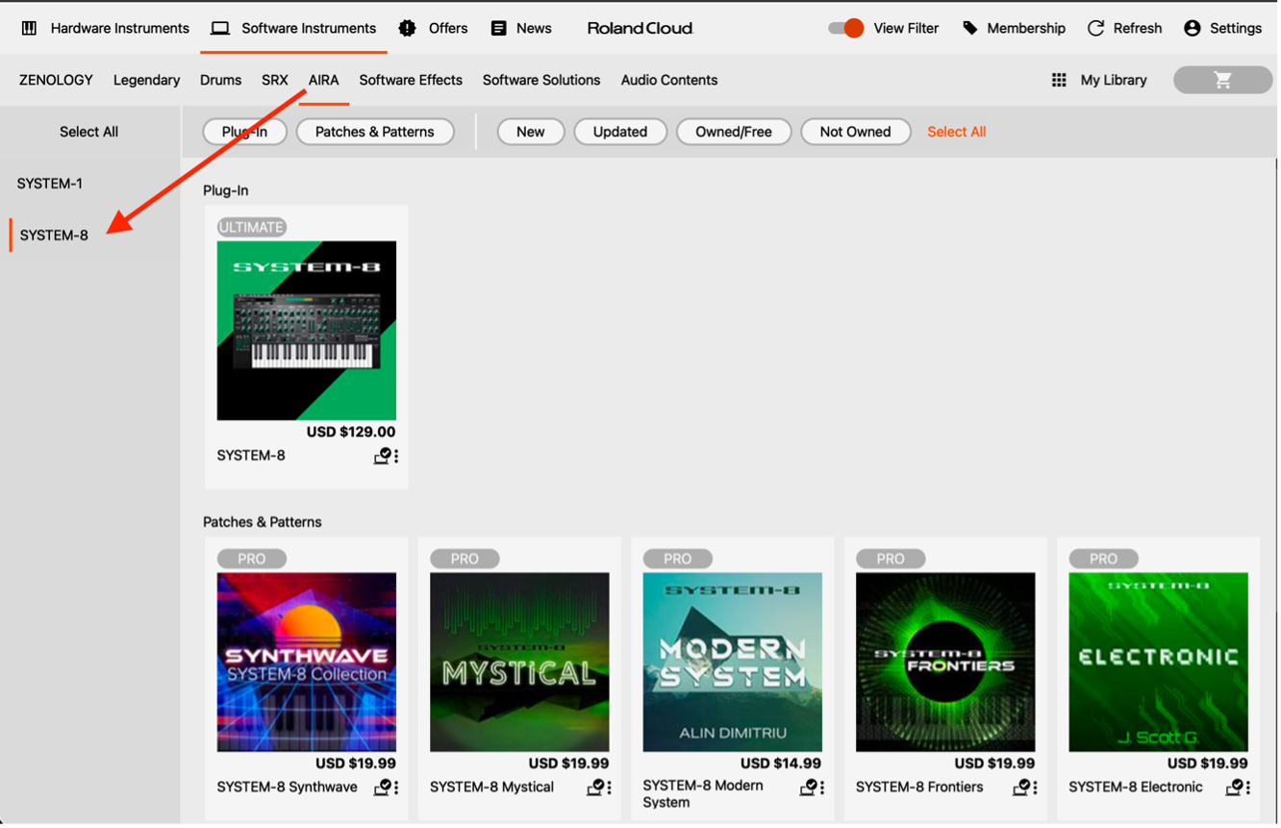Refresh the Roland Cloud catalog
1281x828 pixels.
point(1095,28)
